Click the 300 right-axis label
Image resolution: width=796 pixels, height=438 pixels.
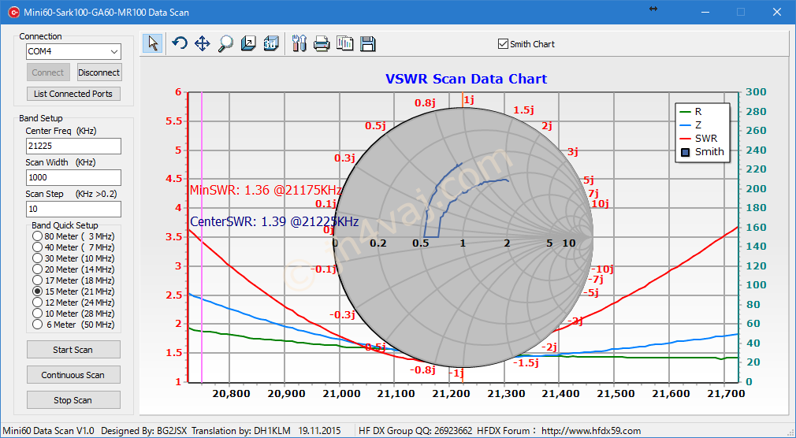(757, 92)
